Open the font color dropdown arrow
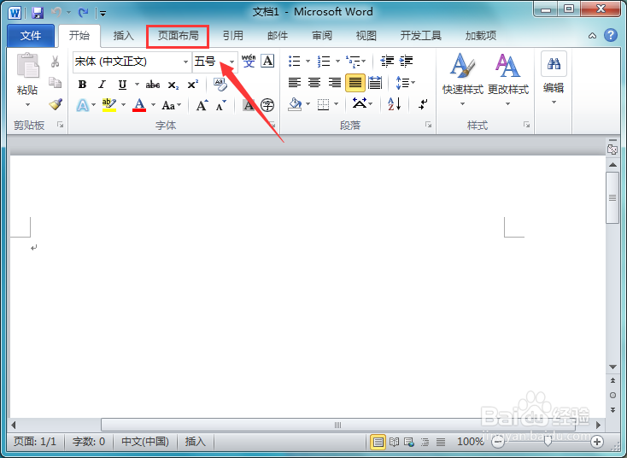Viewport: 627px width, 458px height. 154,105
